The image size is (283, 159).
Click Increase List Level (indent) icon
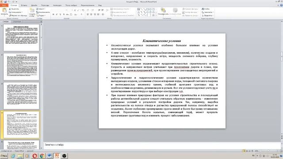[102, 10]
